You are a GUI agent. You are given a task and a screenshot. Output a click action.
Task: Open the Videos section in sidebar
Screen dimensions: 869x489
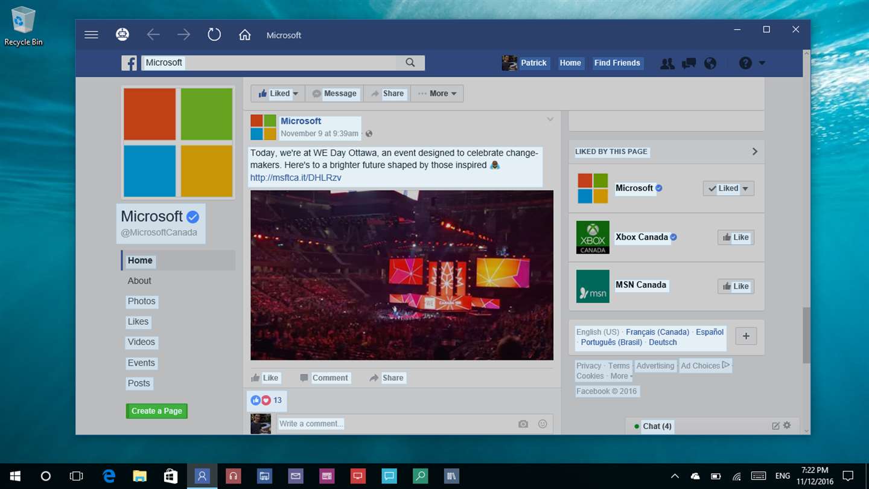[141, 342]
